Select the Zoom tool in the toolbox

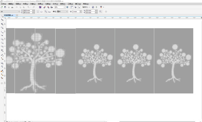point(2,27)
